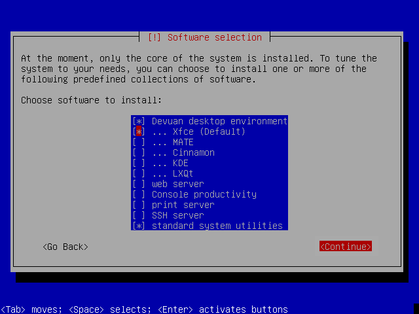The height and width of the screenshot is (314, 419).
Task: Toggle the Xfce (Default) checkbox
Action: click(139, 131)
